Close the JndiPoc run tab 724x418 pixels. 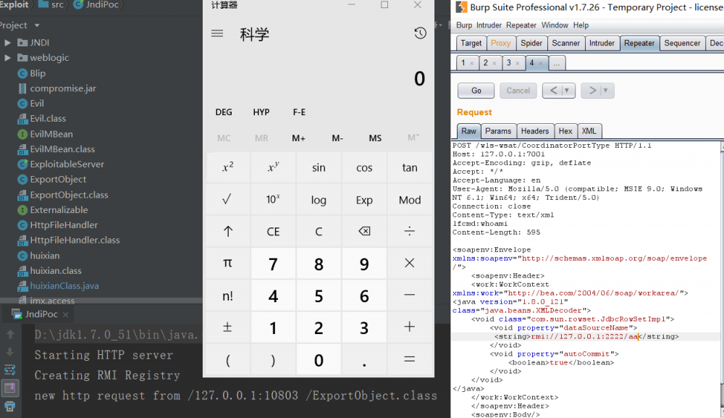tap(66, 314)
